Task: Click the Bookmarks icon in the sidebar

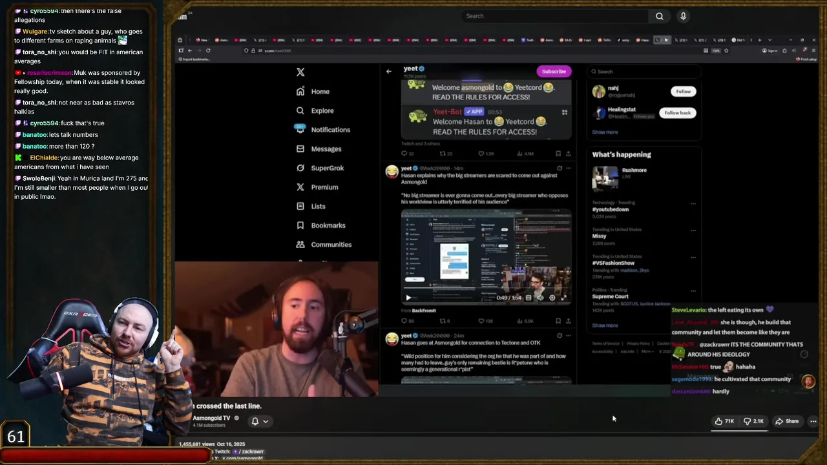Action: (x=300, y=225)
